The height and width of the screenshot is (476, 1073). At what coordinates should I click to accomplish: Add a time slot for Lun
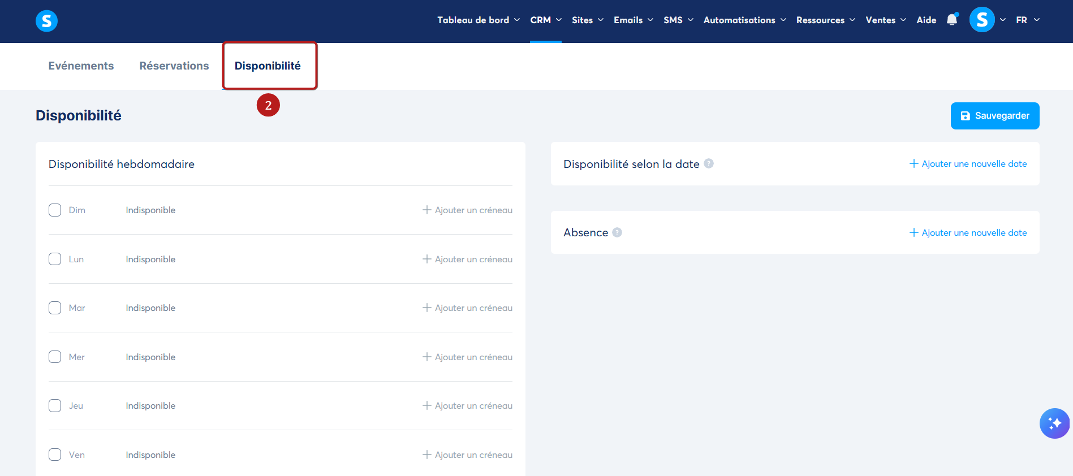coord(467,259)
